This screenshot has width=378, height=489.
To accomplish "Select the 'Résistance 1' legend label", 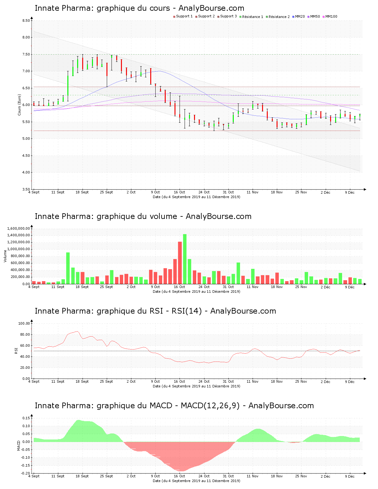I will [x=253, y=17].
